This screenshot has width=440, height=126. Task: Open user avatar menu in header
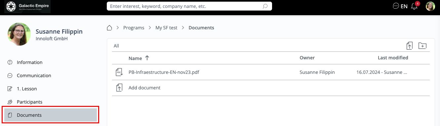(430, 6)
